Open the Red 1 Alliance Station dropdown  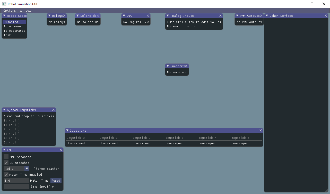coord(27,168)
